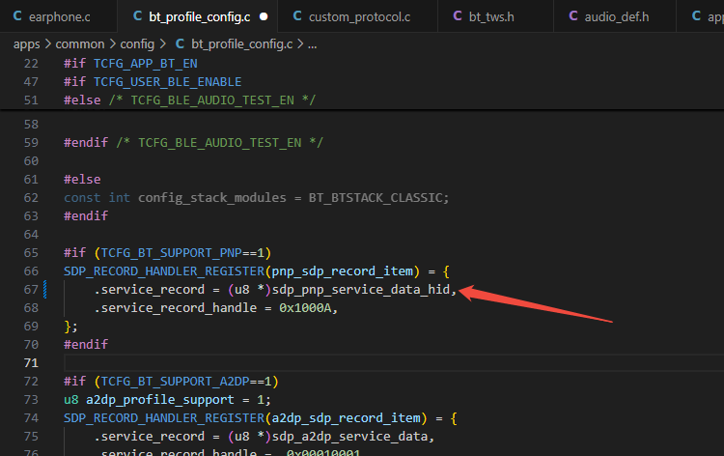Click 'TCFG_BT_SUPPORT_A2DP' on line 72

175,382
